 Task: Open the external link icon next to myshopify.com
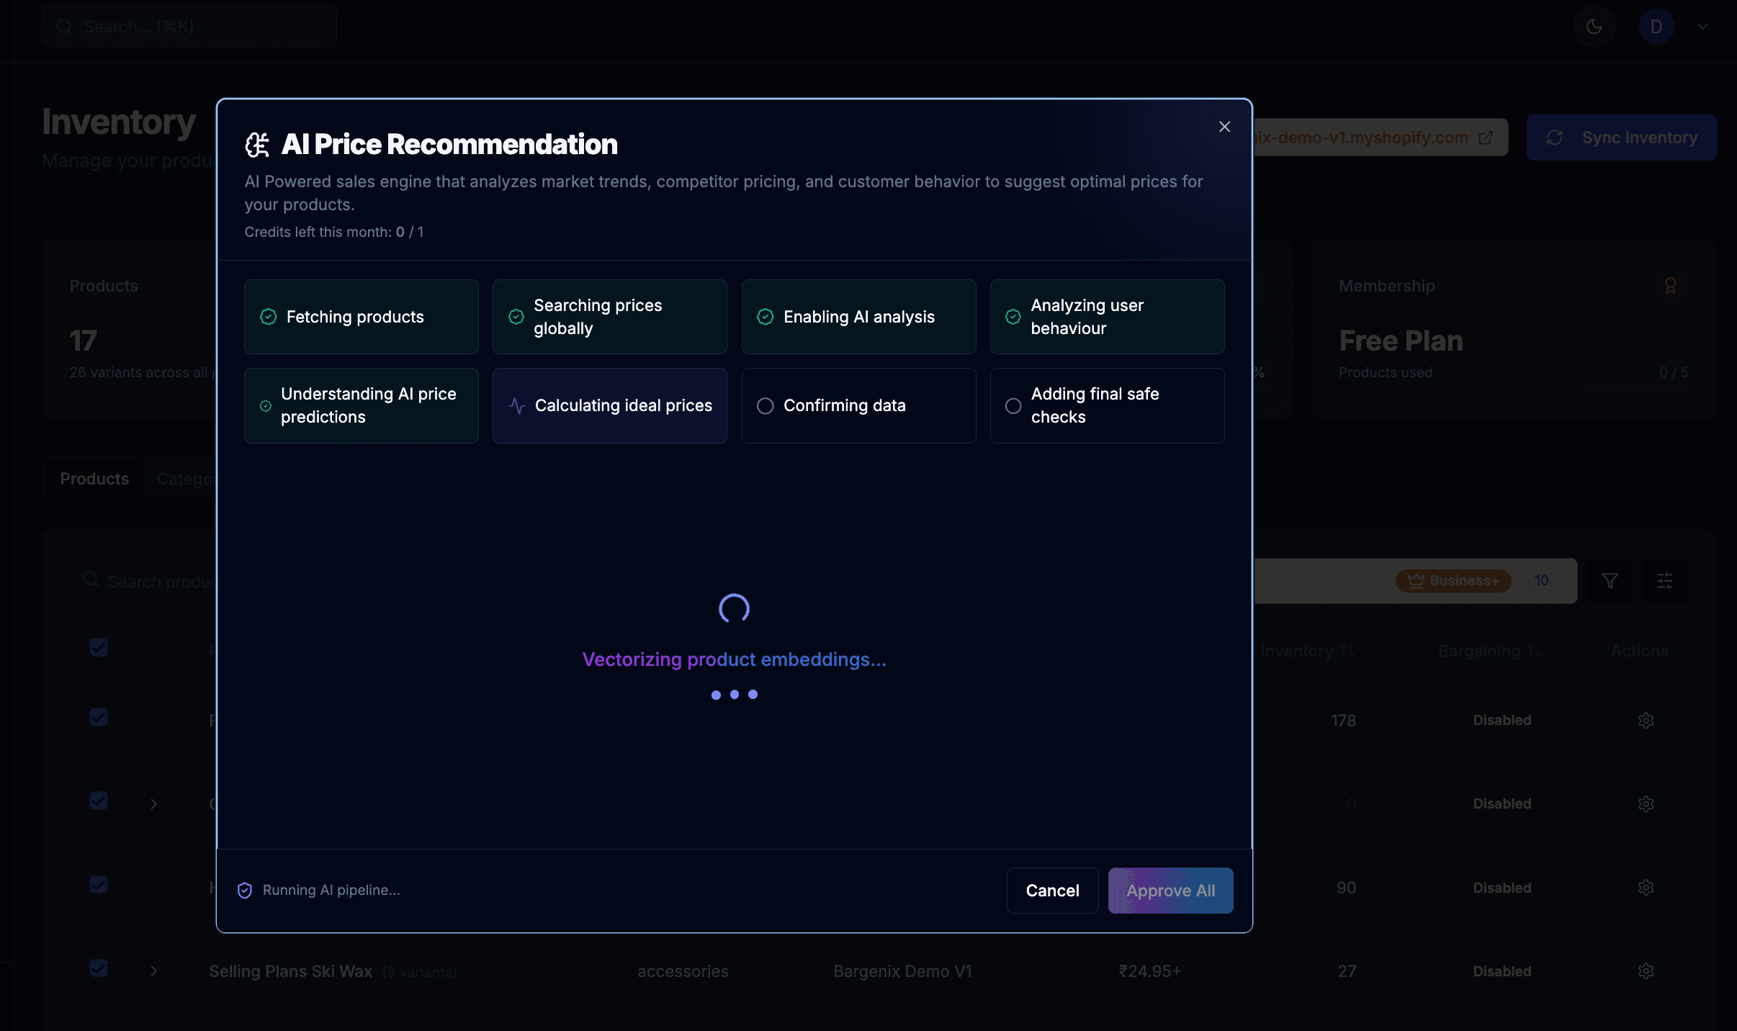[x=1485, y=138]
